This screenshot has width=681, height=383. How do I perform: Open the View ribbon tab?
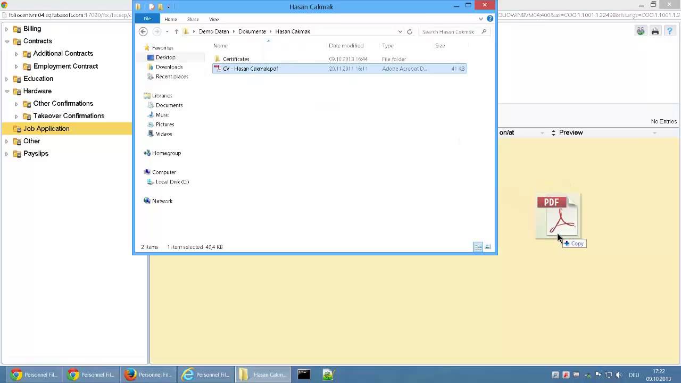(x=214, y=19)
